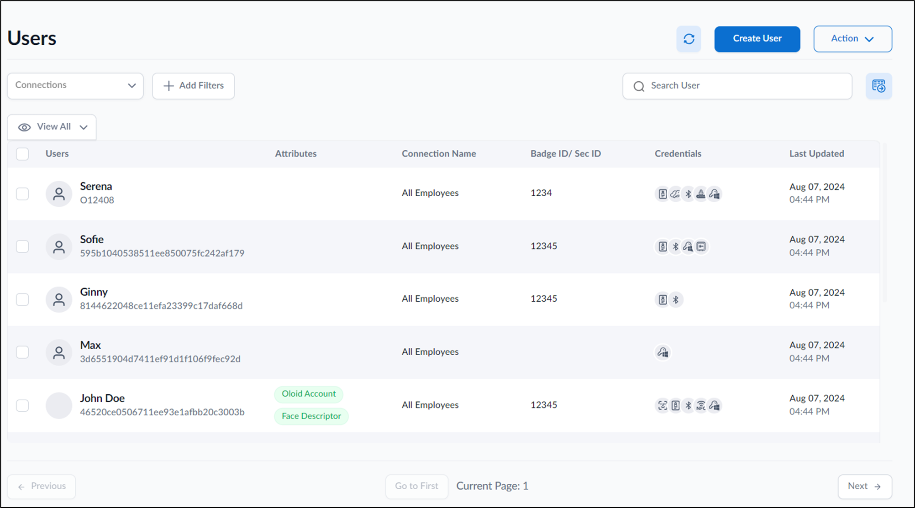
Task: Focus the Search User field
Action: pos(737,86)
